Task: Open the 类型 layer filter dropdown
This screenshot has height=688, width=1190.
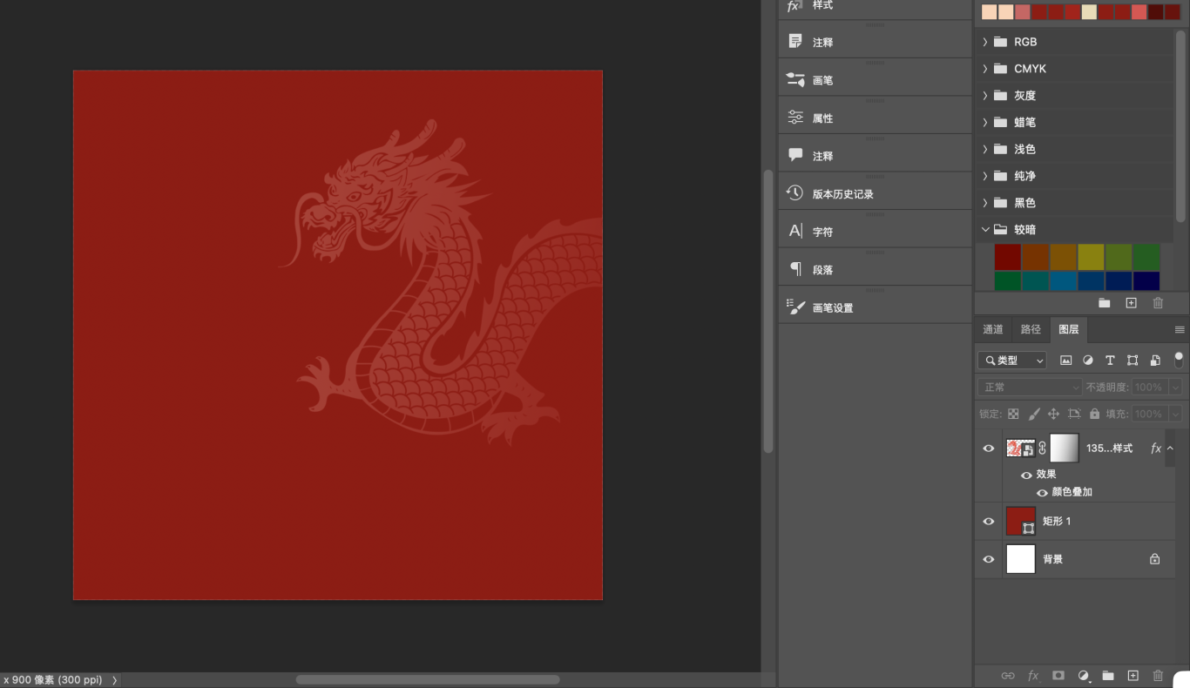Action: point(1012,361)
